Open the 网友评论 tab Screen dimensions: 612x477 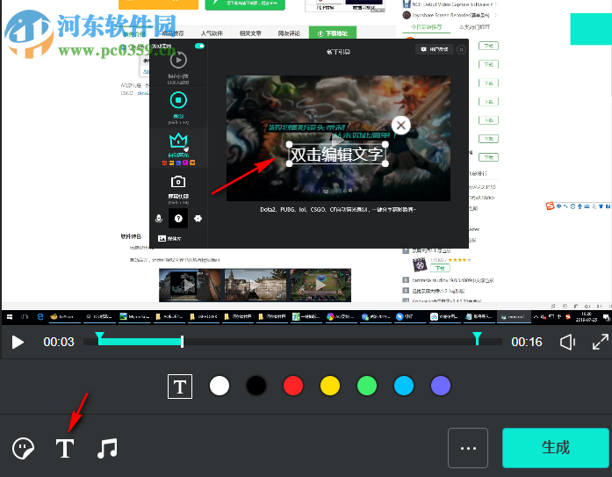click(x=289, y=33)
